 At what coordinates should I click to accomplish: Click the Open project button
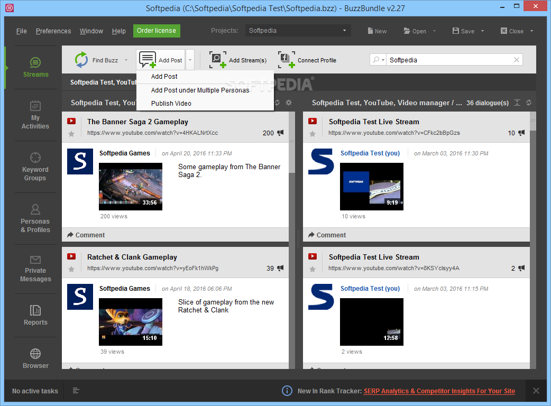(415, 31)
